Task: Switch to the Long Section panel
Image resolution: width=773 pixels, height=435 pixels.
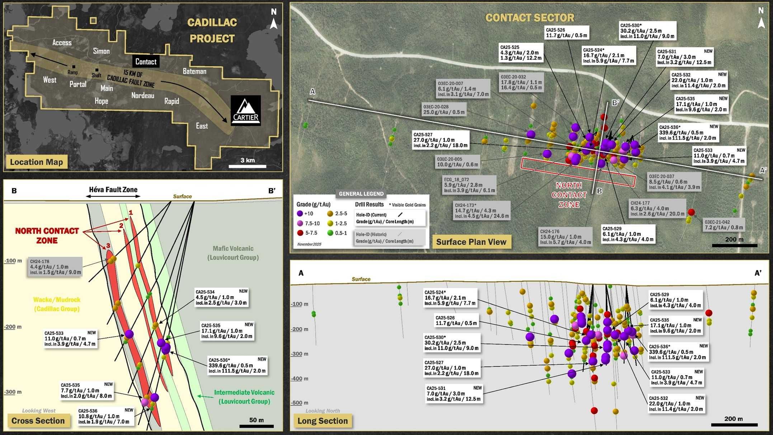Action: coord(322,421)
